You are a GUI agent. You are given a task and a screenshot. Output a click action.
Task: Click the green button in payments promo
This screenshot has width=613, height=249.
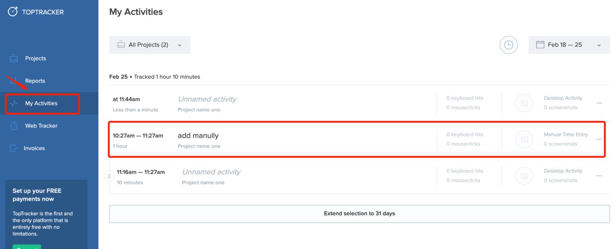(x=27, y=246)
